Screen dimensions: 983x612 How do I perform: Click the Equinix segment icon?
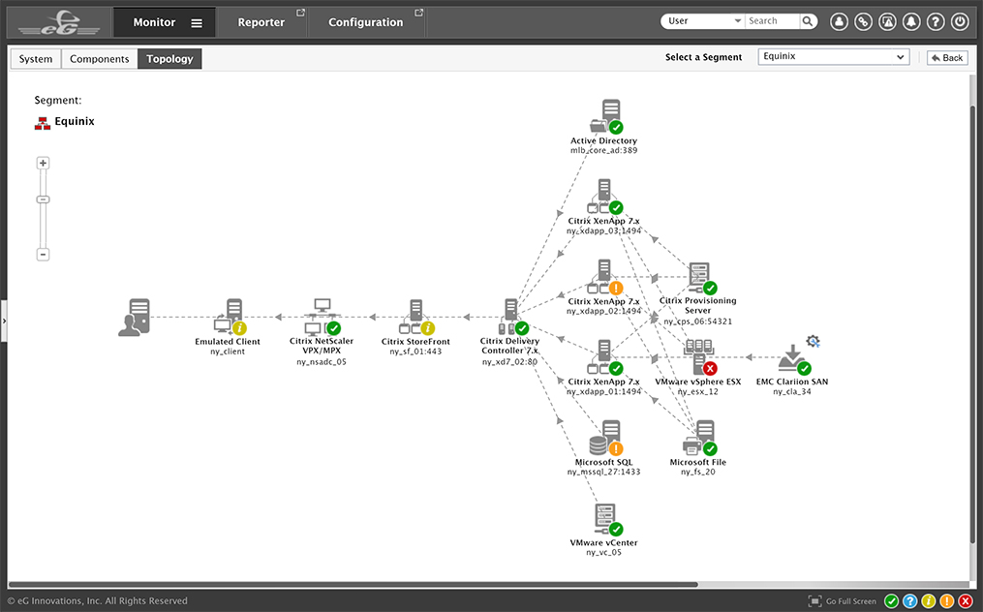(42, 123)
